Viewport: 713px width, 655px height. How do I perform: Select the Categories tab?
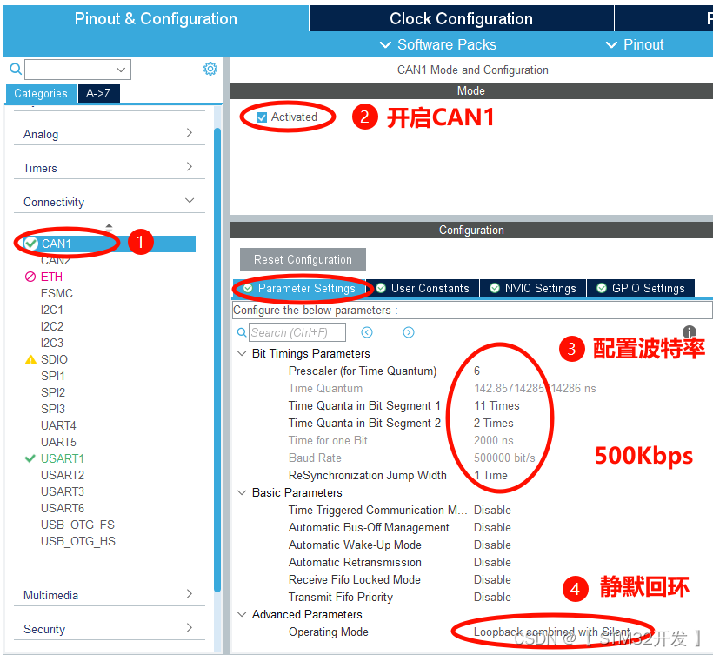pos(41,93)
